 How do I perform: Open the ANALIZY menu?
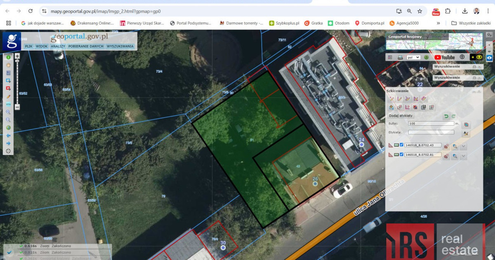[58, 46]
